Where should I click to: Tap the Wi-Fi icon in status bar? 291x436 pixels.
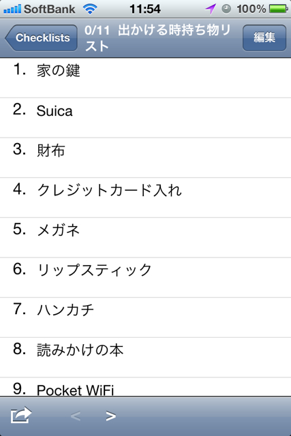click(90, 9)
